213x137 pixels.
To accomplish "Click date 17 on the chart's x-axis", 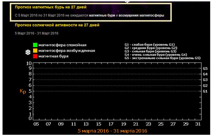I will 111,124.
